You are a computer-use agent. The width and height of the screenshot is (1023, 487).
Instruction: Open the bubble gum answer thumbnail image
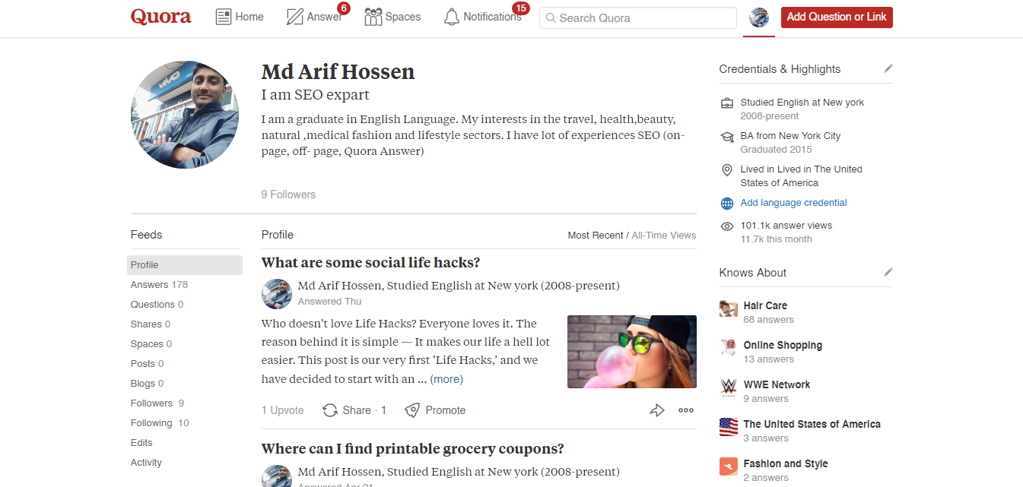coord(631,352)
